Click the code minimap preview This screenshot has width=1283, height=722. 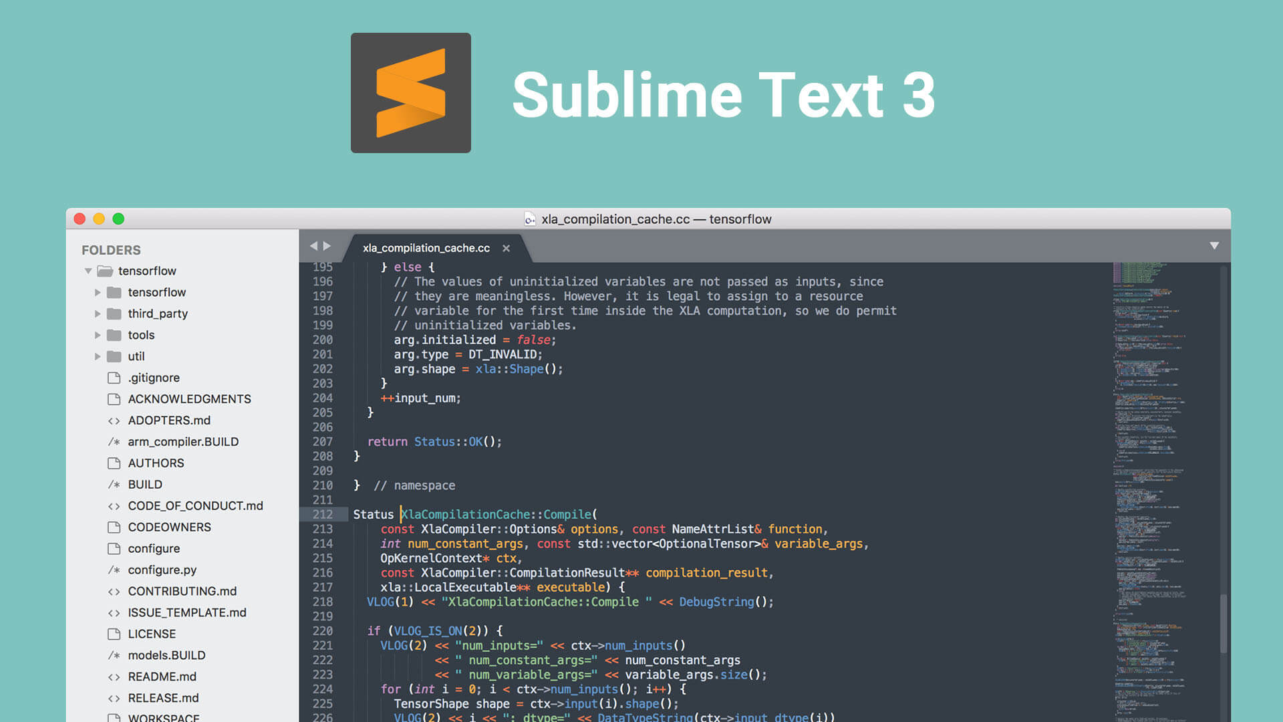tap(1151, 492)
